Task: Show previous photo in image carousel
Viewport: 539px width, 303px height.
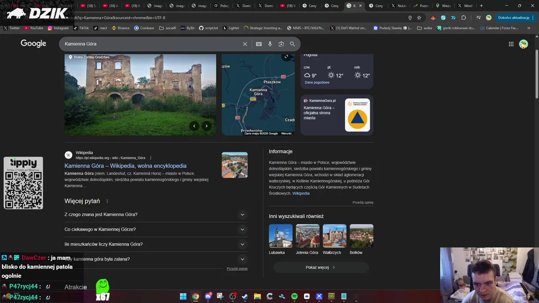Action: tap(194, 126)
